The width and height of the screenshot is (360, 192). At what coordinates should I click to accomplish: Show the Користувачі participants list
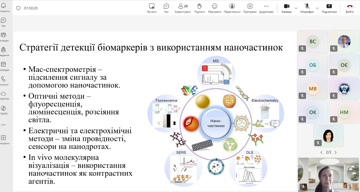point(183,8)
